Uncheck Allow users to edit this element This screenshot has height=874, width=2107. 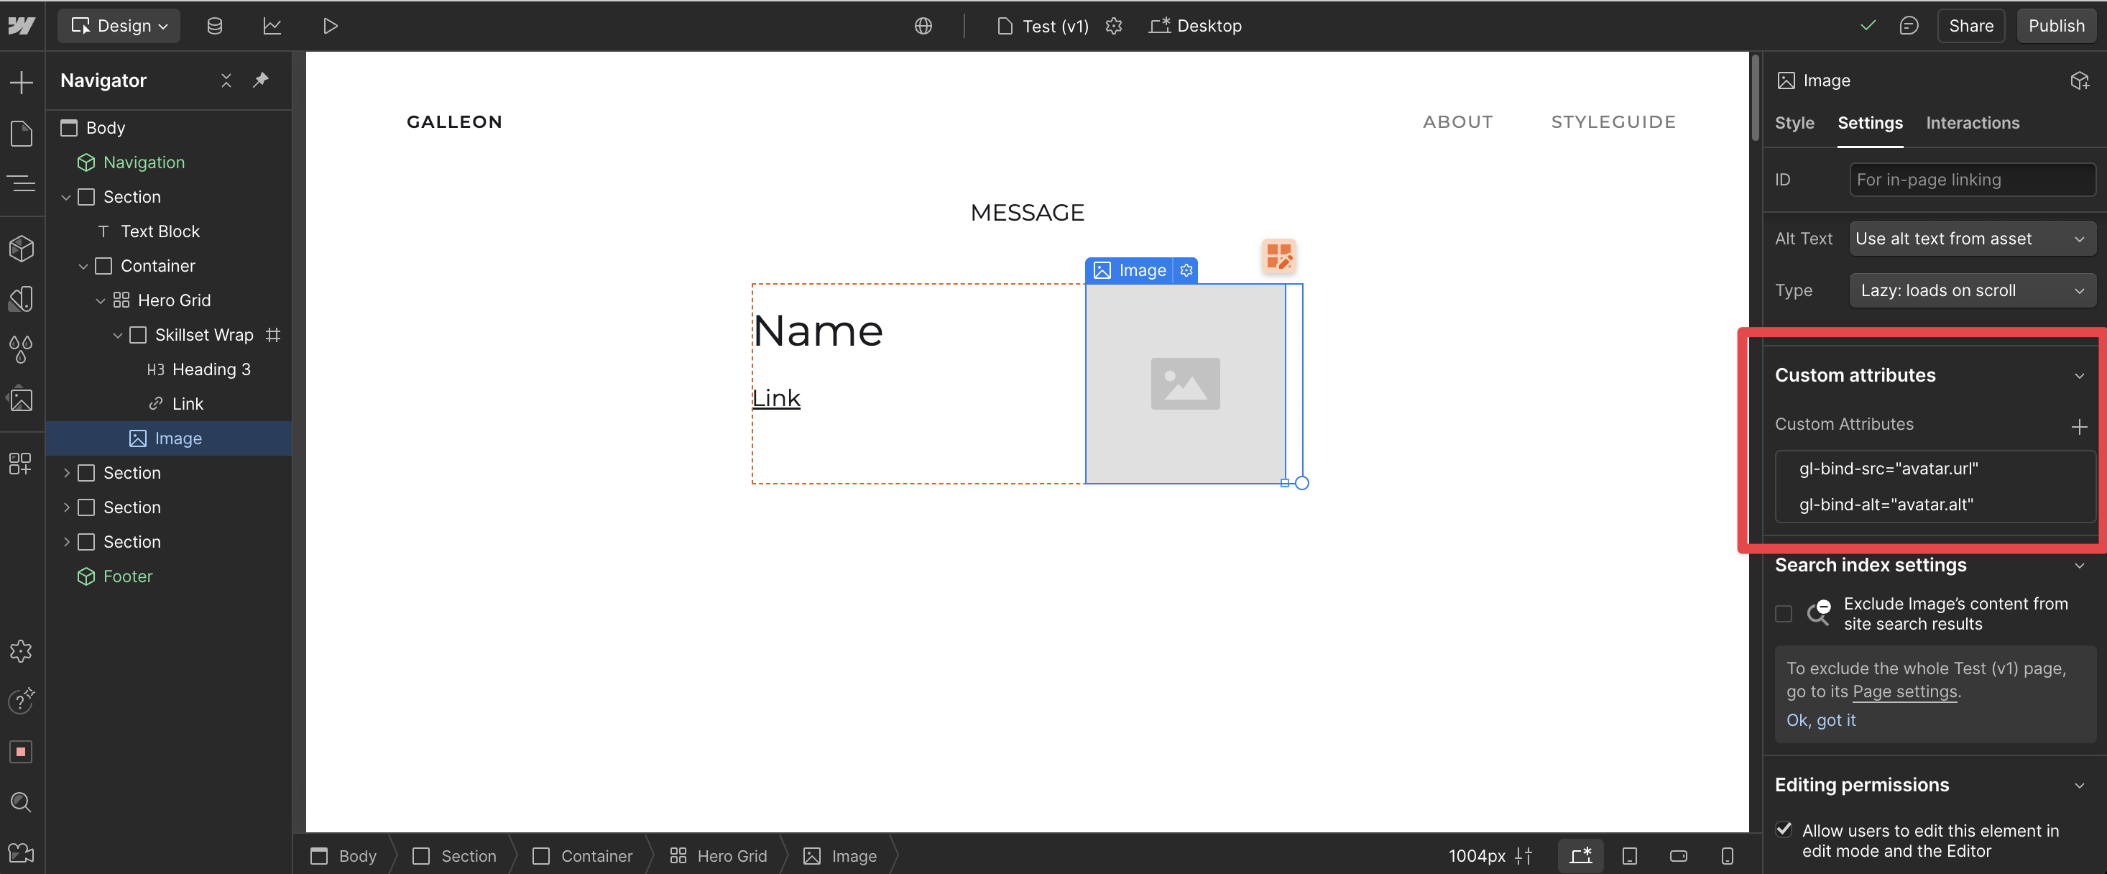tap(1784, 830)
